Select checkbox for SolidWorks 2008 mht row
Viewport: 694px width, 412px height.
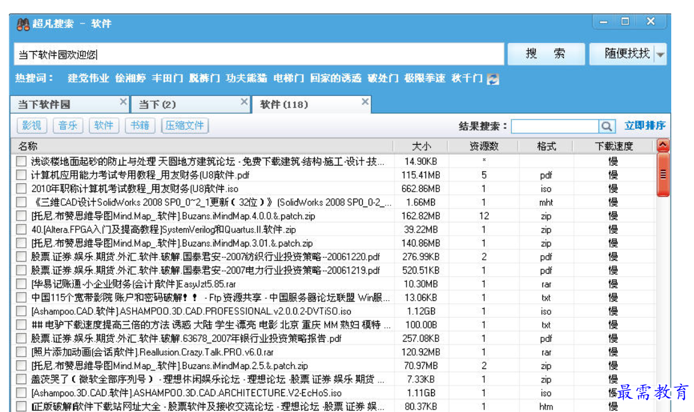click(21, 203)
